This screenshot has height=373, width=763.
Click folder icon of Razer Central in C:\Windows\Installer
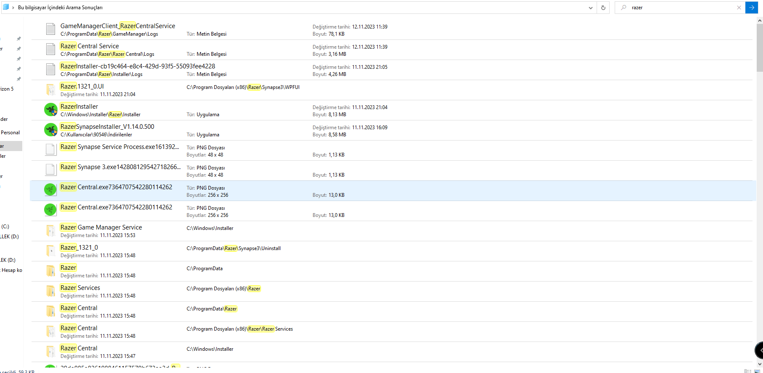point(50,351)
